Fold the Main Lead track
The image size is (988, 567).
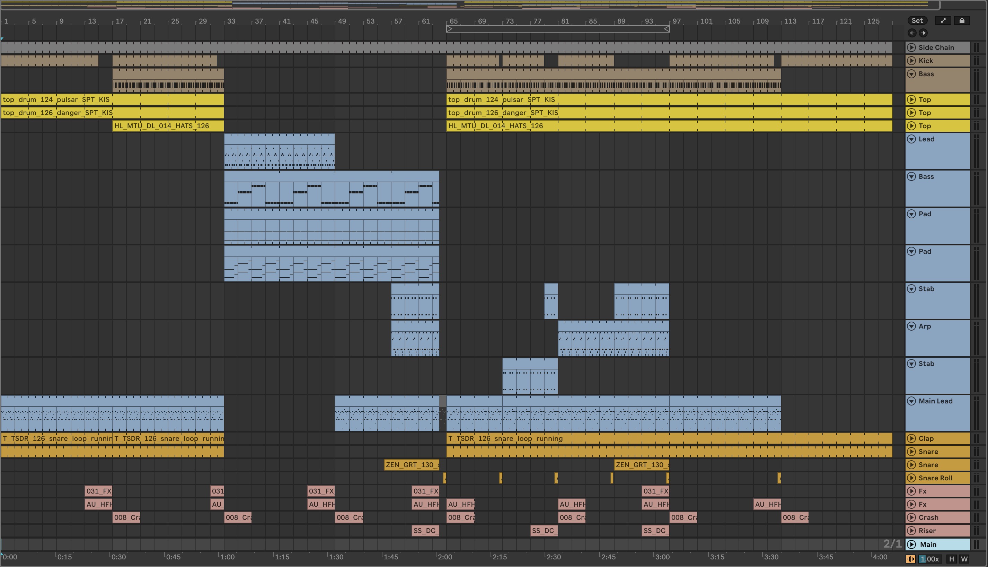tap(911, 401)
